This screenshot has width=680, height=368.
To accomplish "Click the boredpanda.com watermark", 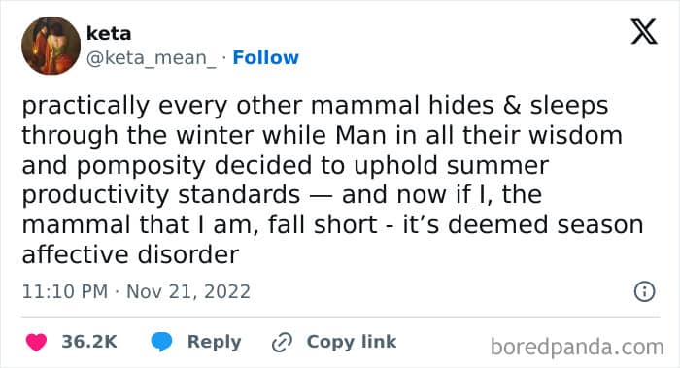I will coord(577,347).
